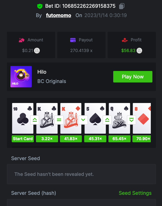Image resolution: width=162 pixels, height=206 pixels.
Task: Click the higher arrow after the 10 of clubs
Action: (x=35, y=120)
